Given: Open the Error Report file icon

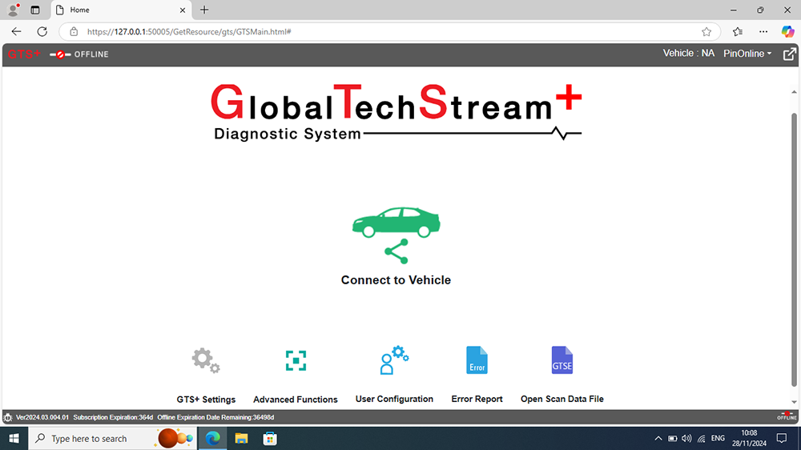Looking at the screenshot, I should pyautogui.click(x=477, y=360).
